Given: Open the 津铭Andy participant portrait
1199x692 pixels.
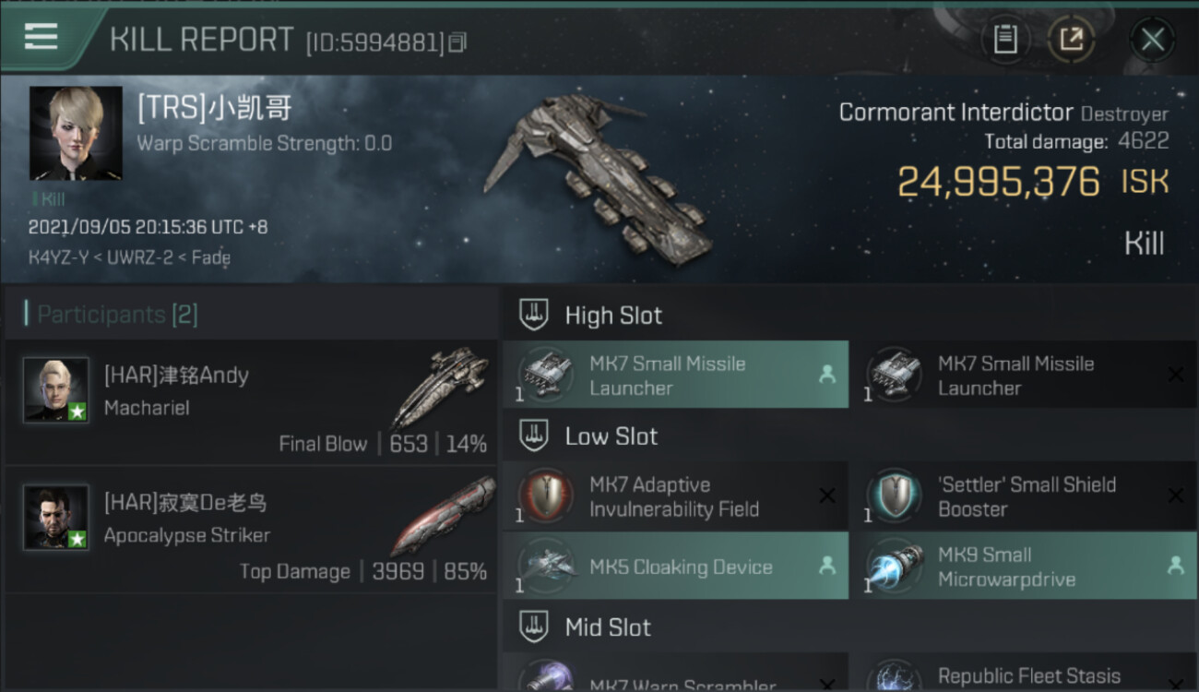Looking at the screenshot, I should click(x=56, y=389).
